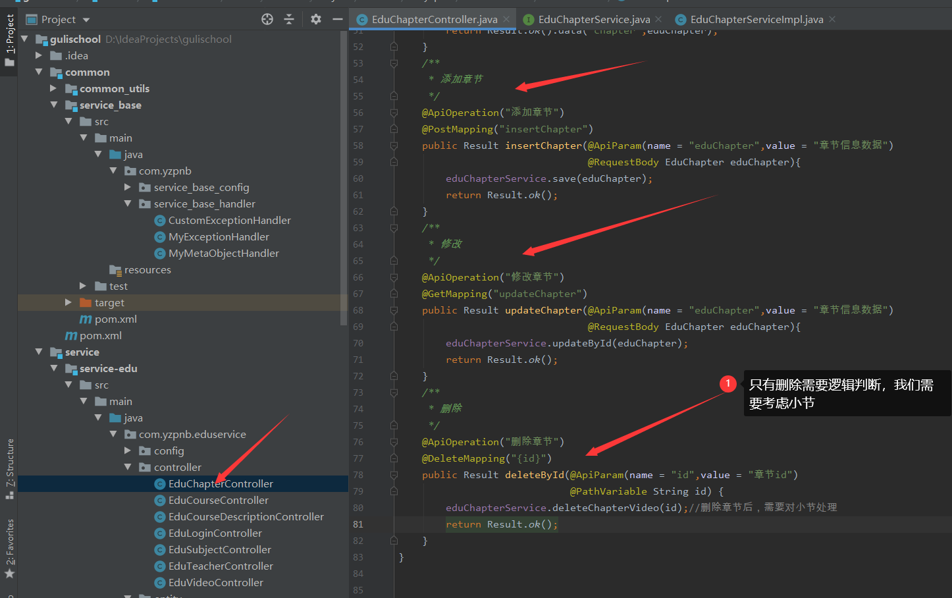Select EduTeacherController class
Image resolution: width=952 pixels, height=598 pixels.
[x=221, y=566]
